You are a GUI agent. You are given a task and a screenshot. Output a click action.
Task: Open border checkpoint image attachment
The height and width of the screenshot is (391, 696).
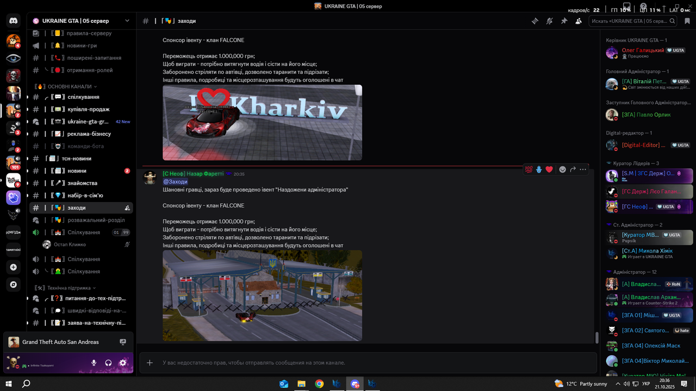262,295
